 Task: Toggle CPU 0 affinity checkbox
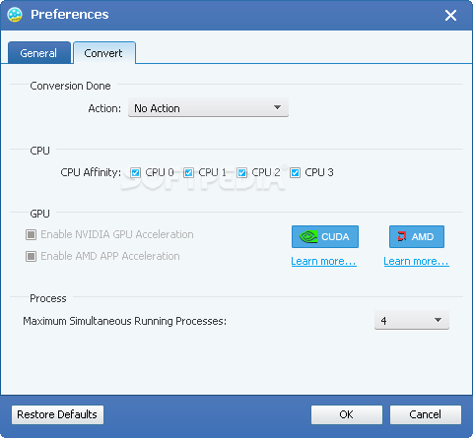pos(135,172)
